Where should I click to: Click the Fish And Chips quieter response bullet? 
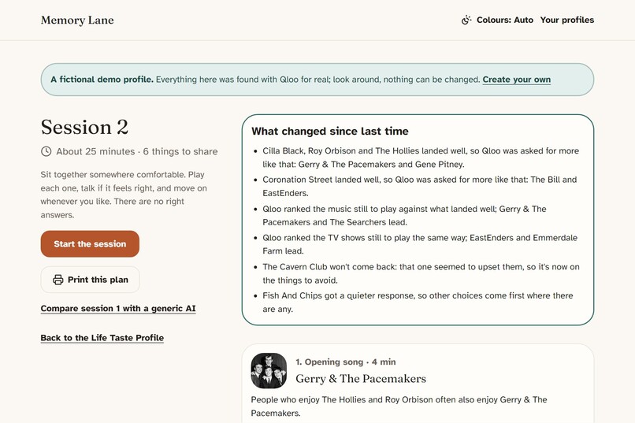pos(418,302)
